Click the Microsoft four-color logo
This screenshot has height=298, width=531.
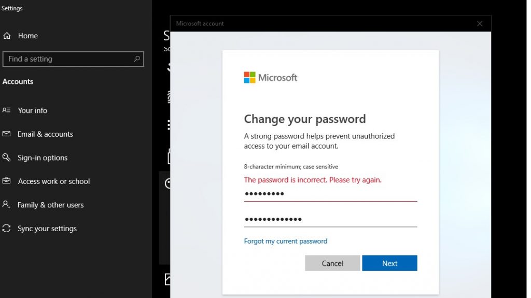pyautogui.click(x=250, y=78)
